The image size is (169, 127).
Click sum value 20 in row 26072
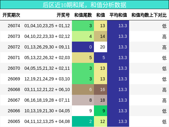pyautogui.click(x=101, y=47)
